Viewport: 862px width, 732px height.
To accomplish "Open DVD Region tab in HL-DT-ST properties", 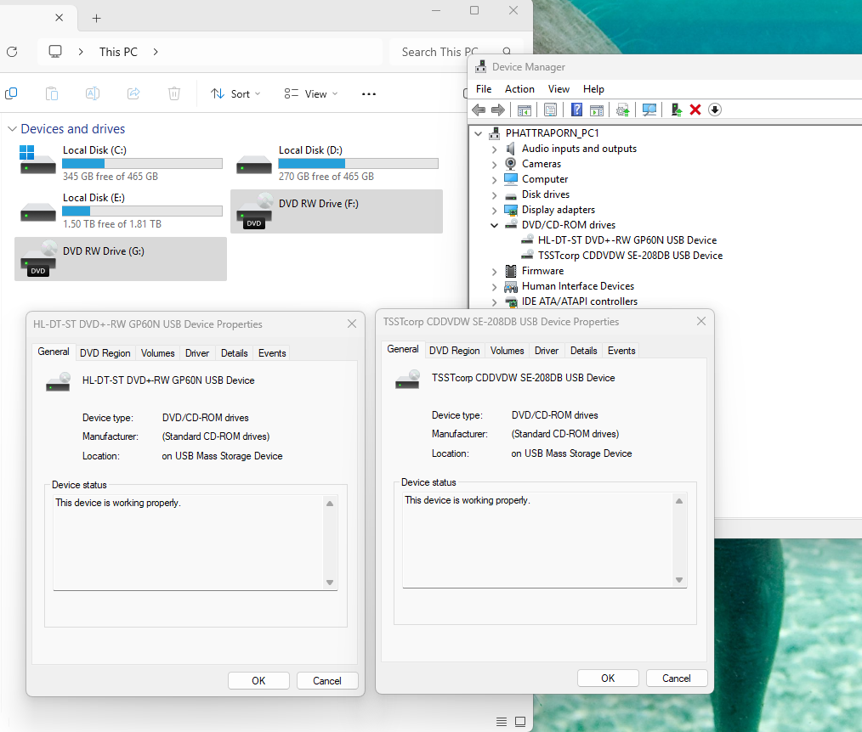I will (105, 353).
